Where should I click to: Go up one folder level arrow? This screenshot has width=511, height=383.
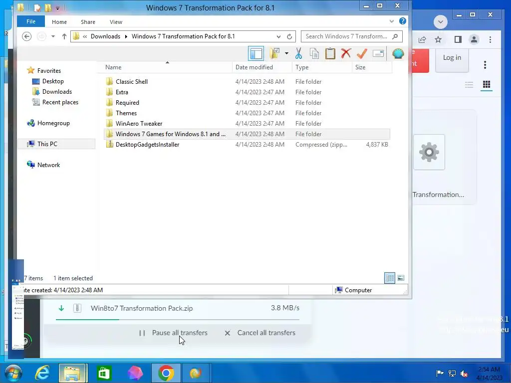pyautogui.click(x=64, y=36)
